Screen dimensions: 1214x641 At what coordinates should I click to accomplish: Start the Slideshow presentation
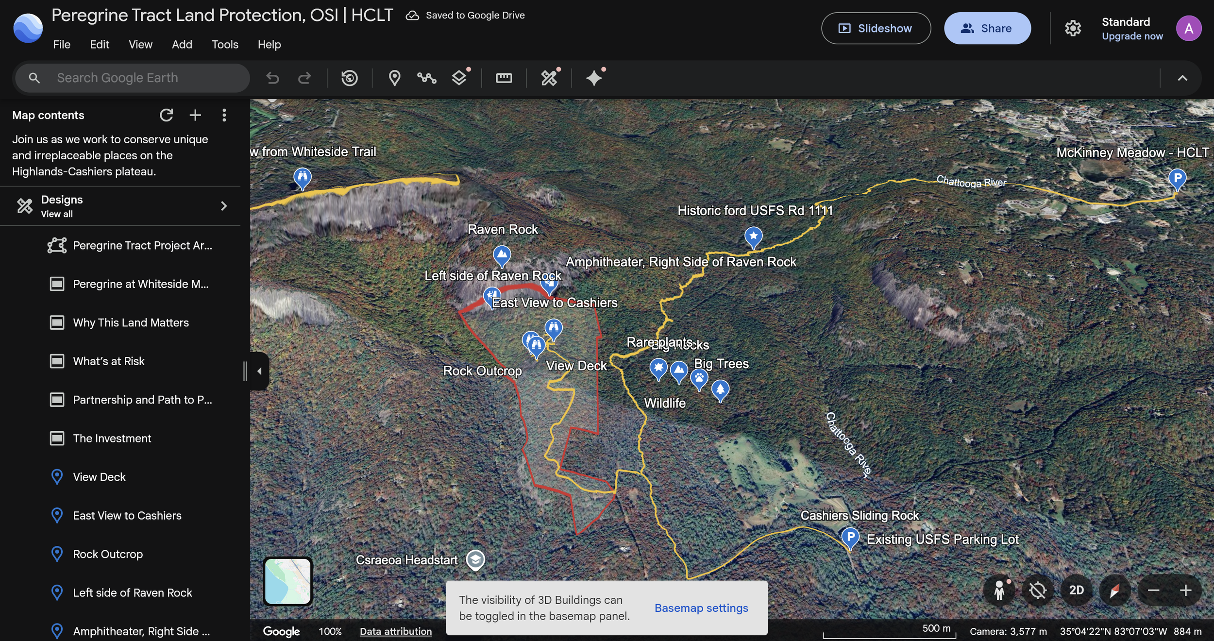(x=876, y=28)
